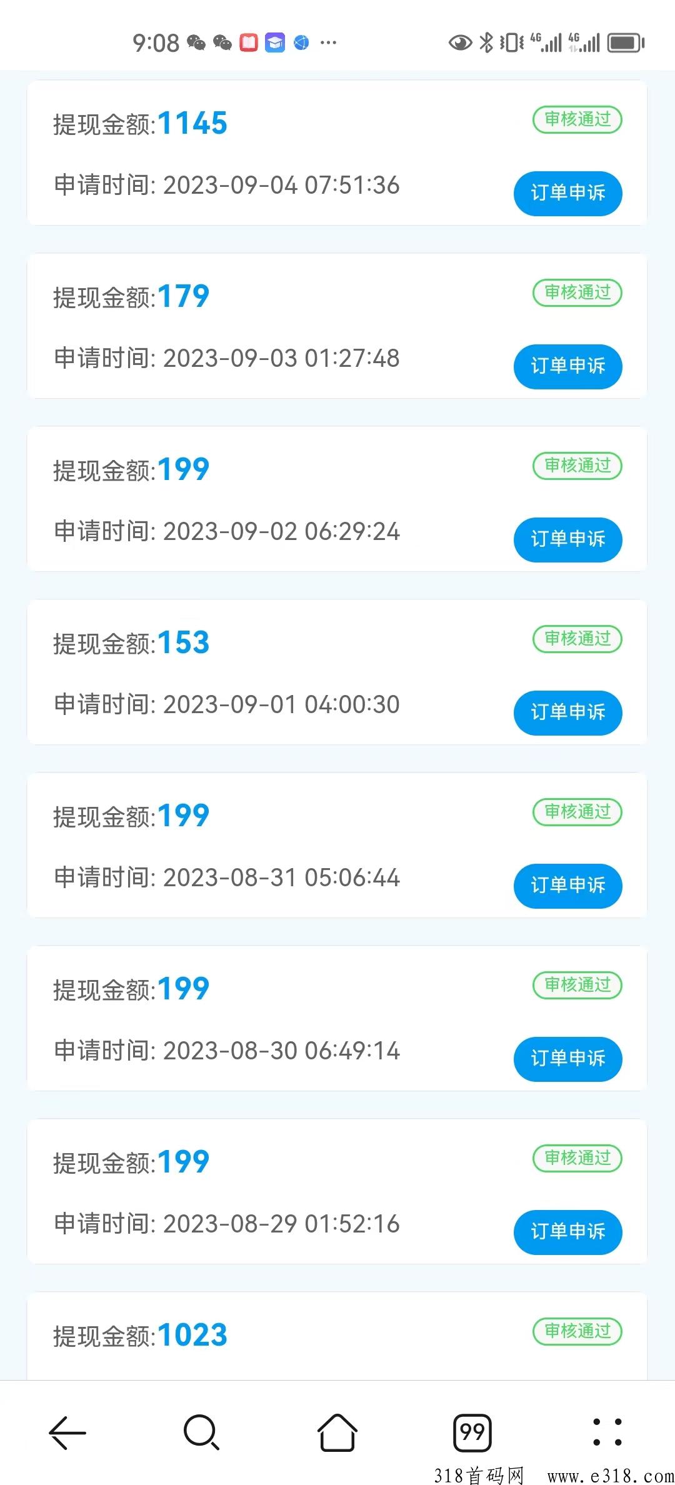Open the tab switcher showing 99

pyautogui.click(x=472, y=1432)
